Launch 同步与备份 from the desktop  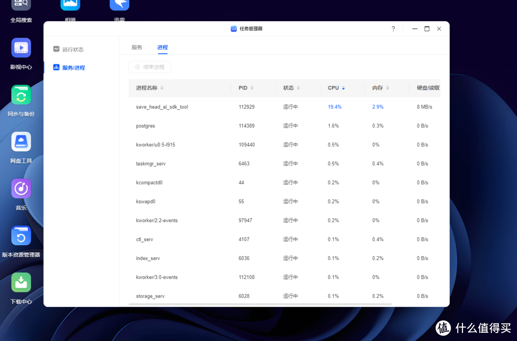click(21, 95)
